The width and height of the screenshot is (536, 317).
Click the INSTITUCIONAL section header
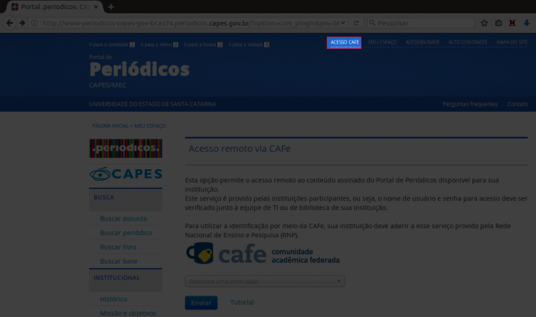tap(126, 280)
